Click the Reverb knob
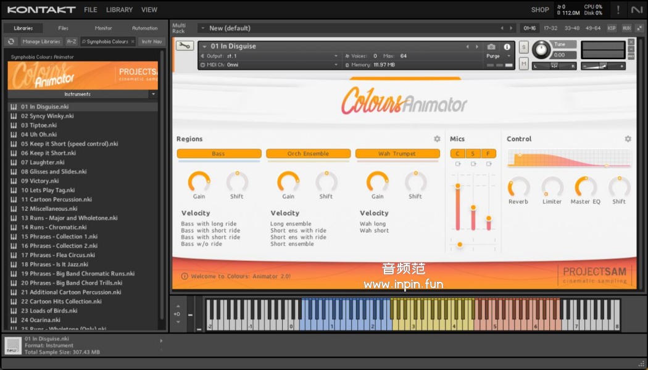The image size is (648, 370). tap(518, 187)
